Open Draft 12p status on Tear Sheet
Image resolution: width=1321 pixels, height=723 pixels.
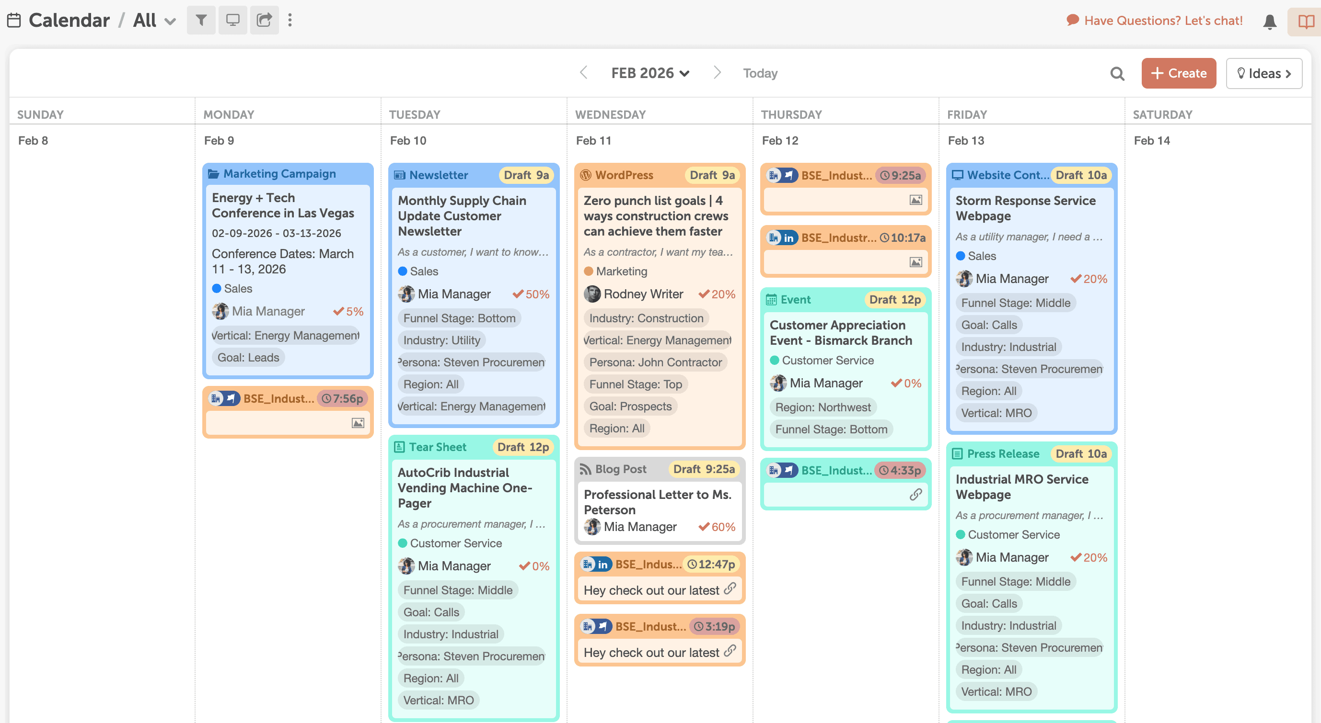pyautogui.click(x=523, y=447)
